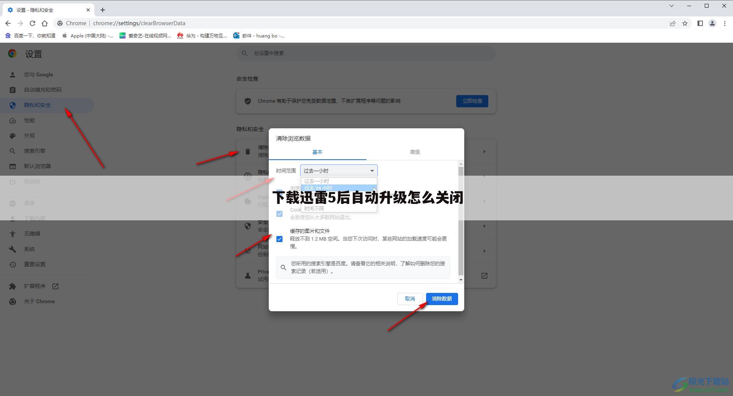The width and height of the screenshot is (733, 396).
Task: Expand the clear browsing data row arrow
Action: [x=484, y=152]
